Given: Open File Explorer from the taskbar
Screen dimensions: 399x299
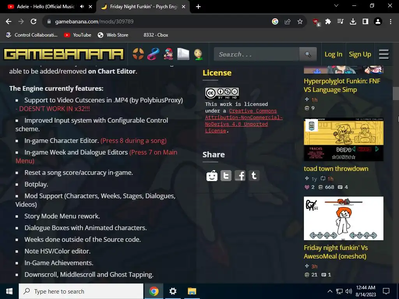Looking at the screenshot, I should pos(192,291).
